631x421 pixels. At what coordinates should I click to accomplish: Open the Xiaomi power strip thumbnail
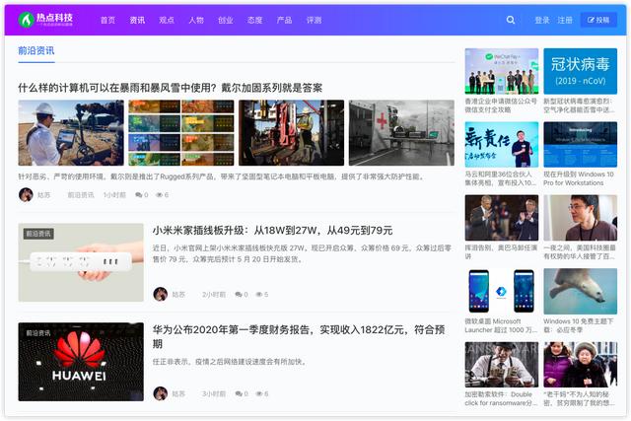coord(81,262)
